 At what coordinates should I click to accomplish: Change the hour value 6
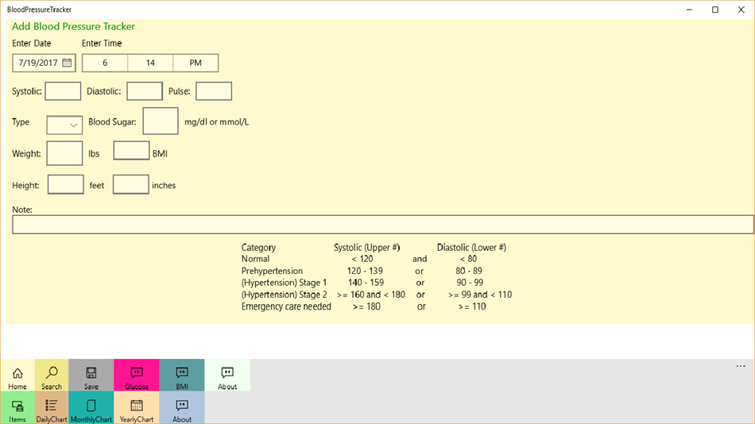(105, 63)
